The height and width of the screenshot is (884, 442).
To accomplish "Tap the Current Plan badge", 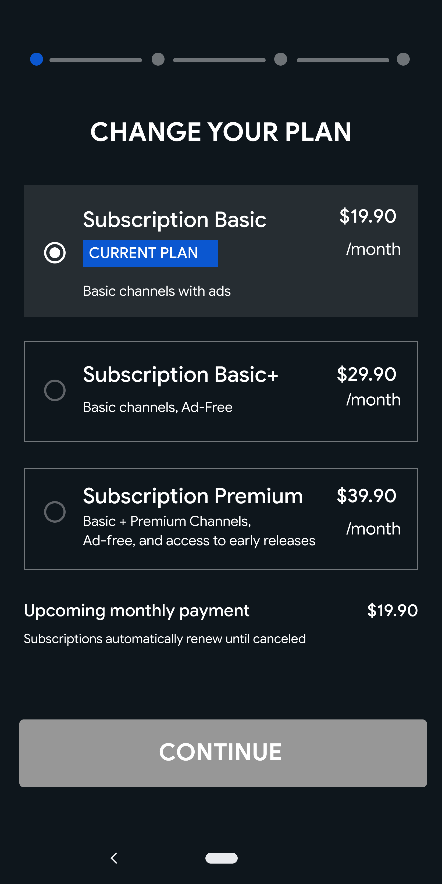I will click(x=150, y=253).
